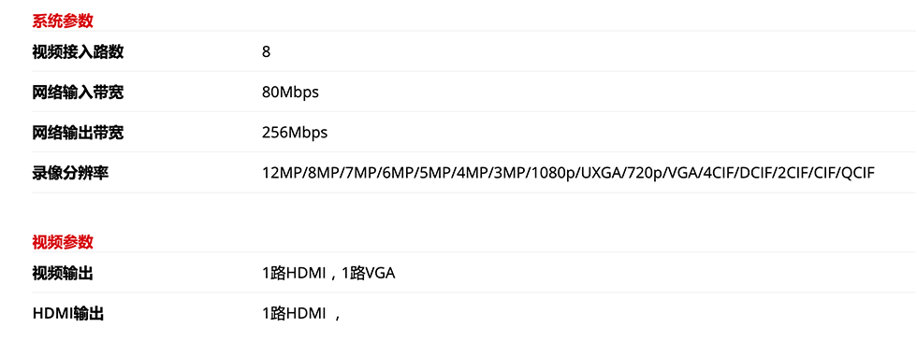This screenshot has height=342, width=917.
Task: Click 1080p in the resolution list
Action: [551, 173]
